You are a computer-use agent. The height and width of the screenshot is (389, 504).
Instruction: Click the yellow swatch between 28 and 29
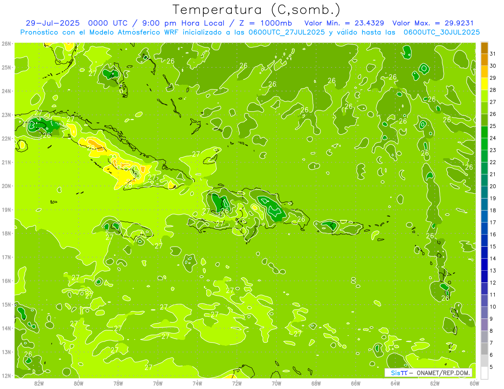click(x=484, y=84)
